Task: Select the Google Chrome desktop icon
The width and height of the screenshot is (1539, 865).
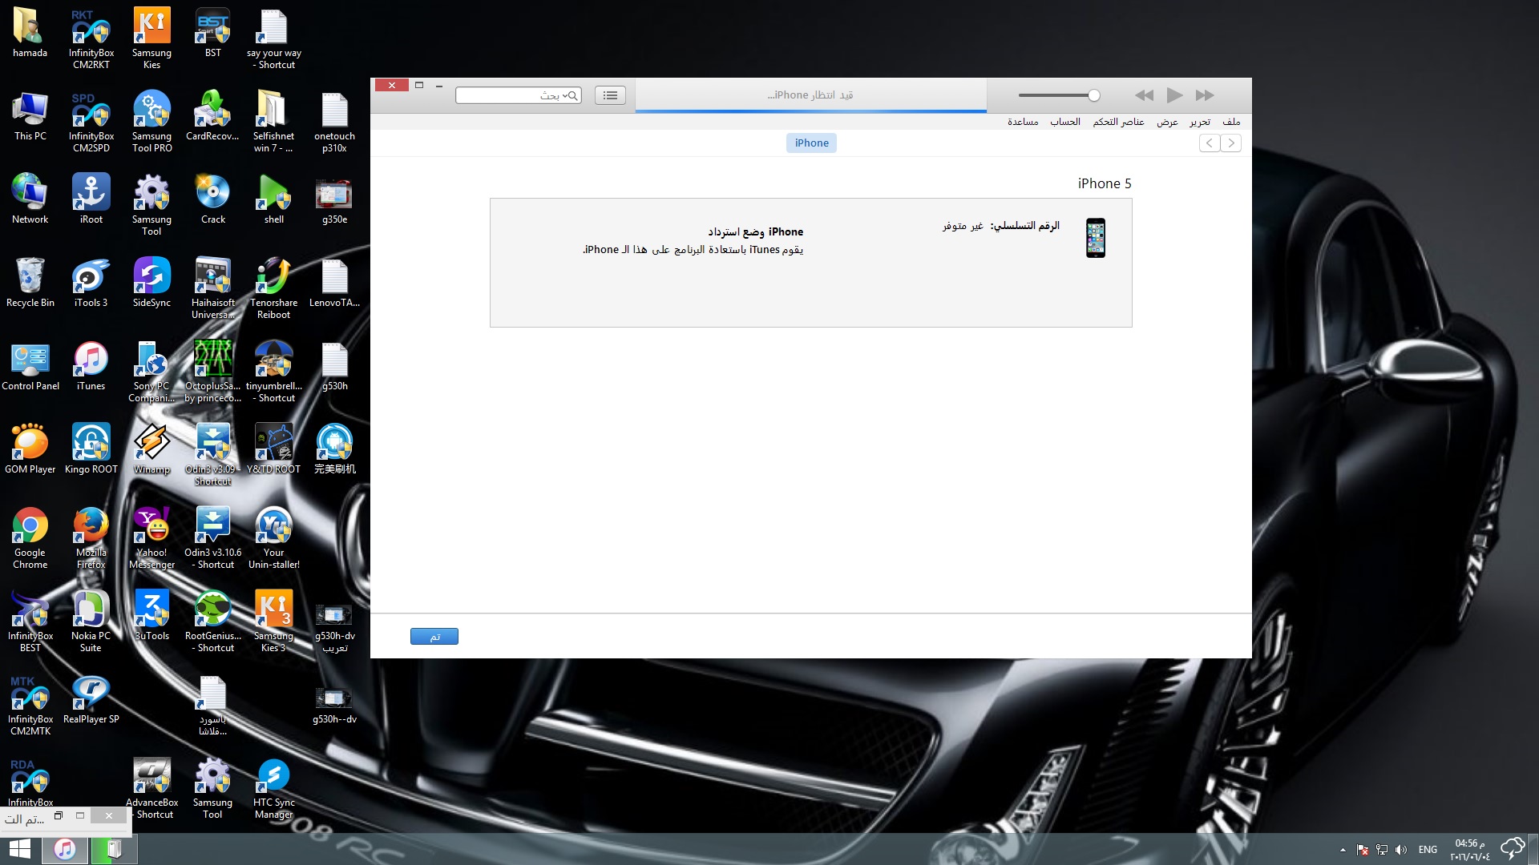Action: click(x=30, y=538)
